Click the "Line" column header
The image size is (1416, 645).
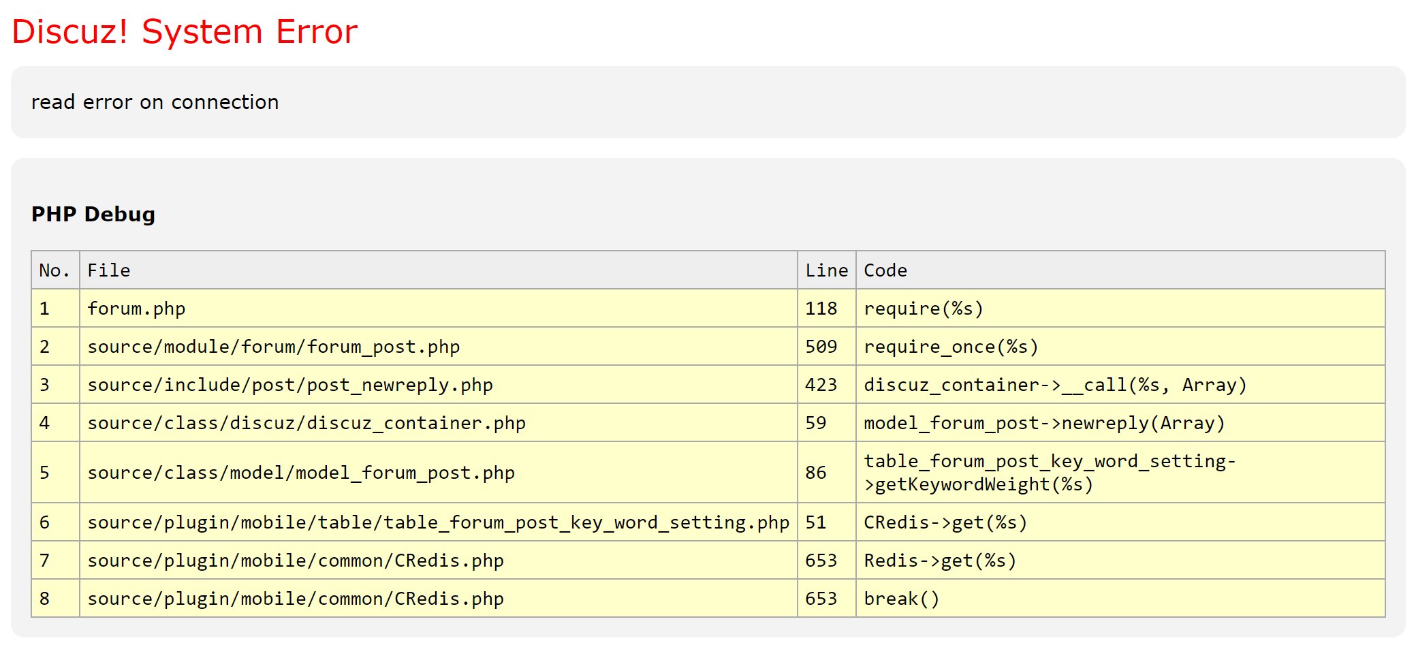826,270
